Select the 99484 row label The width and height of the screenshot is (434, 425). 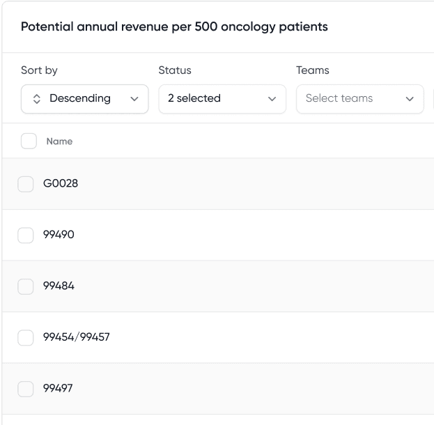(x=59, y=286)
